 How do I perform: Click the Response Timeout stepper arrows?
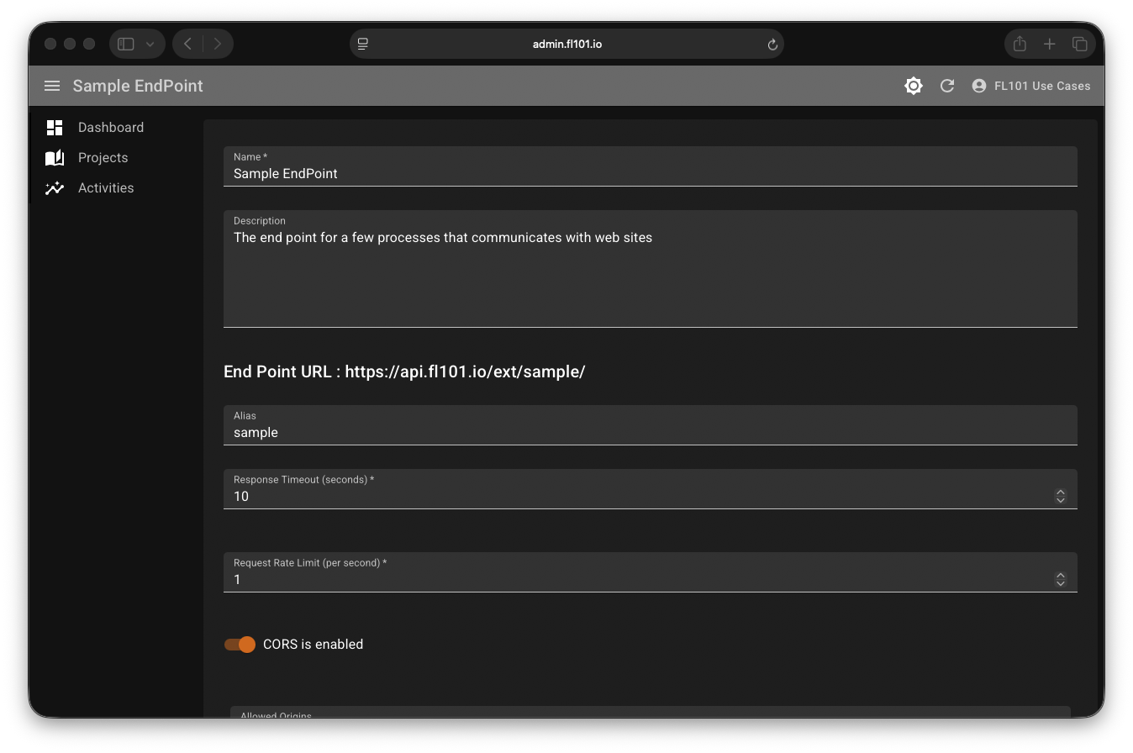[x=1060, y=497]
